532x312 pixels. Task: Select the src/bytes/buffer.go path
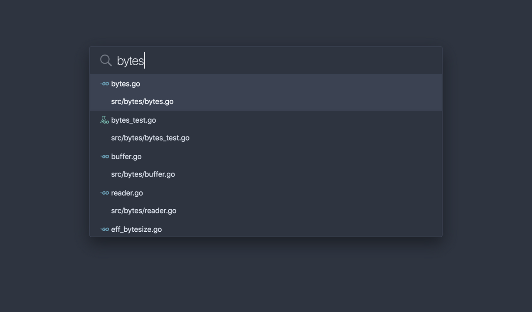coord(143,174)
